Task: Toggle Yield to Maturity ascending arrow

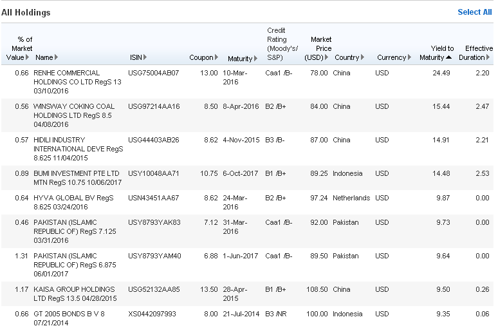Action: [448, 57]
